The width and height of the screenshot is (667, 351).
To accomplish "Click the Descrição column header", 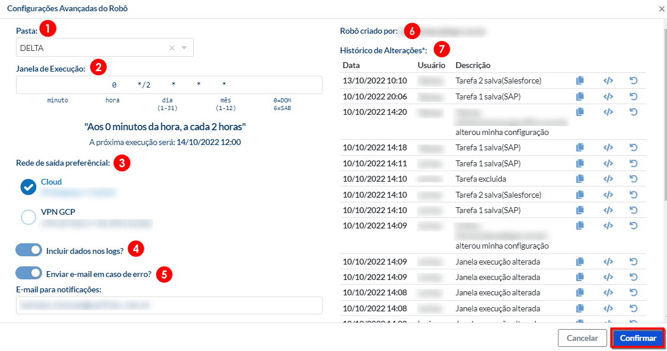I will click(473, 65).
